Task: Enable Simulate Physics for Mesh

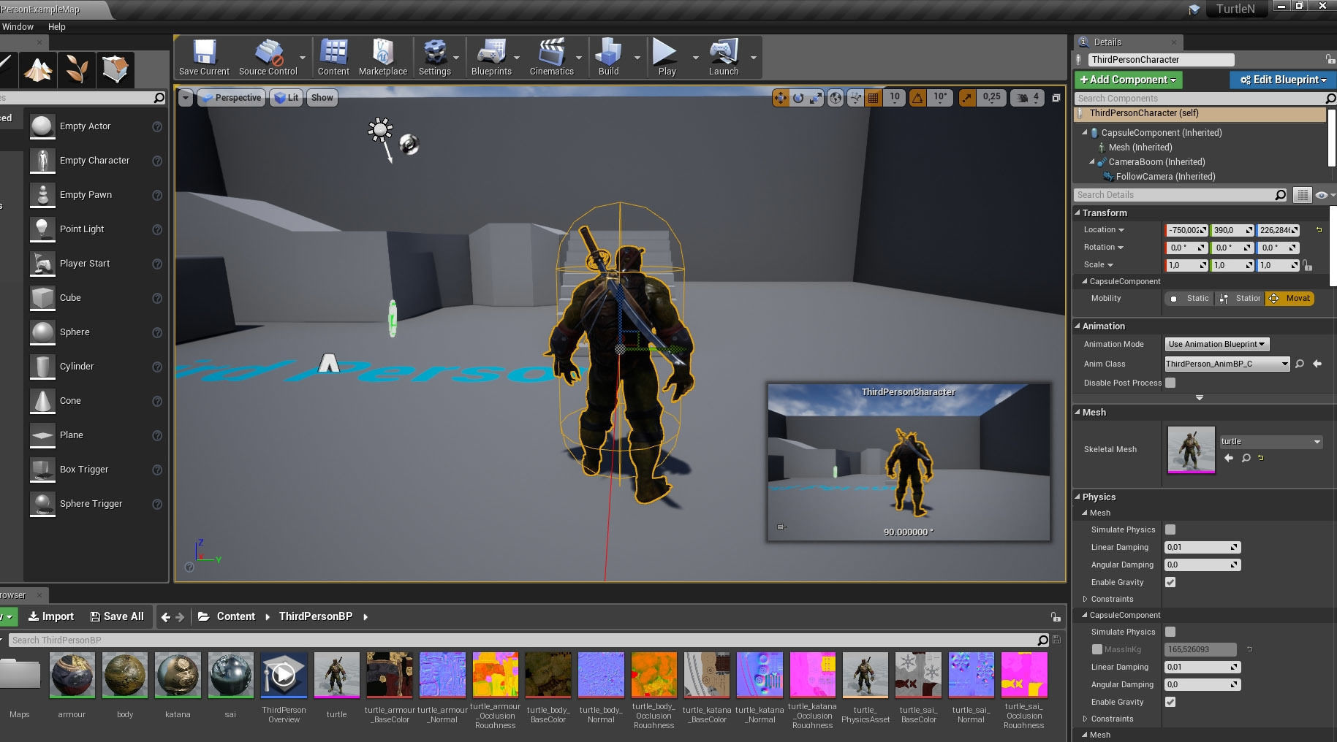Action: pos(1170,529)
